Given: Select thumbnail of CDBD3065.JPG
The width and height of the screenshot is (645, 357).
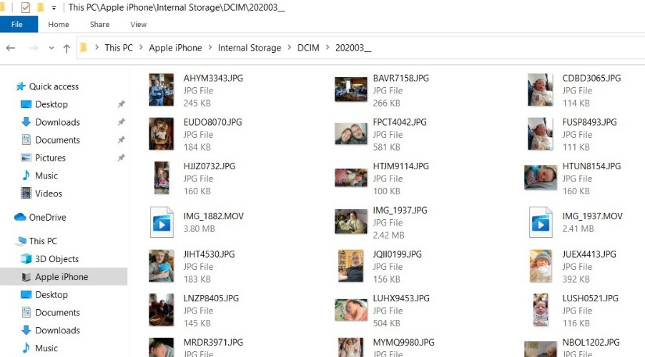Looking at the screenshot, I should [x=540, y=90].
